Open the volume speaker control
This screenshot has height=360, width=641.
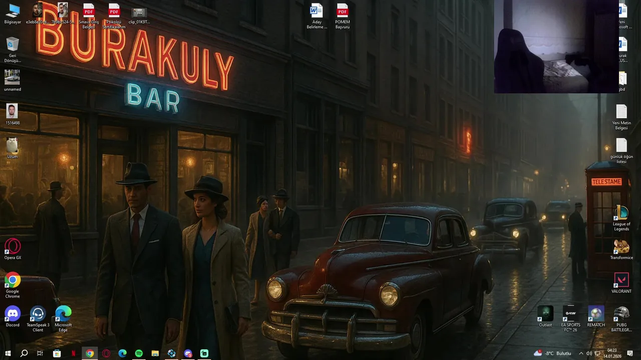(x=589, y=353)
